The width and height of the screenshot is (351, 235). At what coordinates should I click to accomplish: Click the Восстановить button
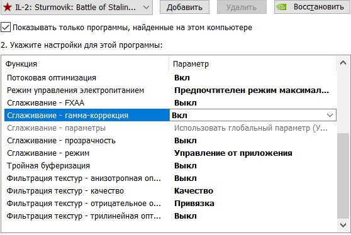(x=312, y=7)
